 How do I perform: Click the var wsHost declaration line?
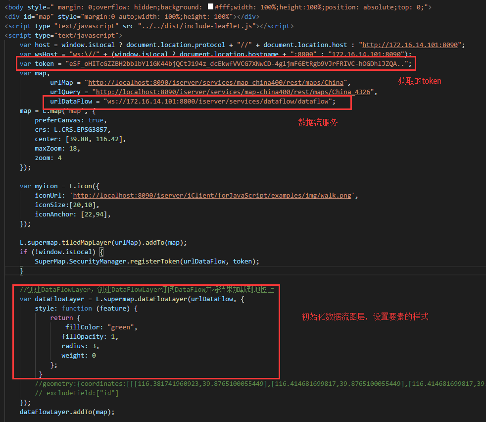(x=216, y=54)
